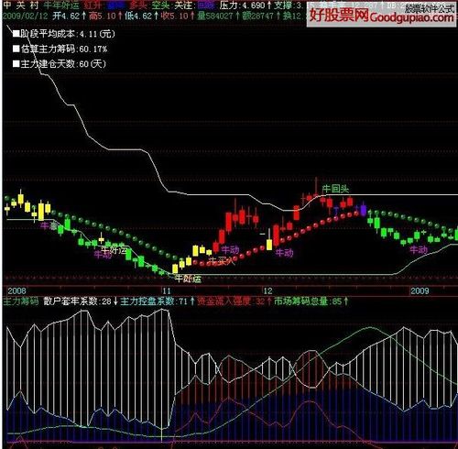Click 牛好运 label at chart bottom
The height and width of the screenshot is (449, 458).
[x=188, y=279]
